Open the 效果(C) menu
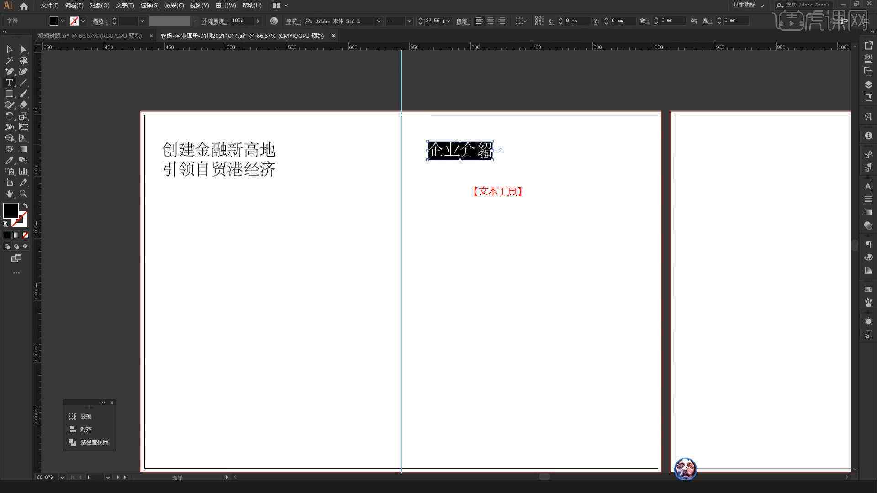Screen dimensions: 877x493 (174, 5)
